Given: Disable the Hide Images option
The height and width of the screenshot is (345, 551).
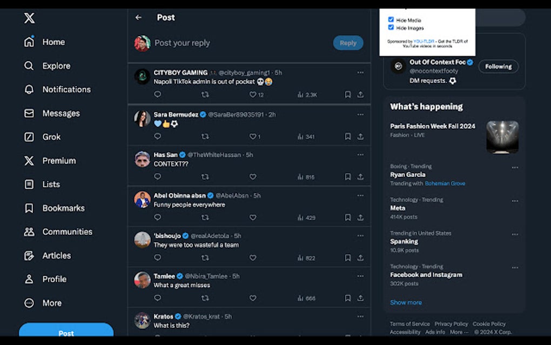Looking at the screenshot, I should (x=391, y=28).
